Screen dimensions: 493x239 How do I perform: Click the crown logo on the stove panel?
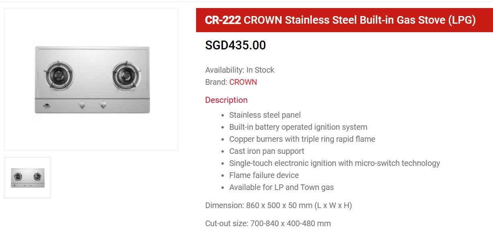tap(45, 106)
